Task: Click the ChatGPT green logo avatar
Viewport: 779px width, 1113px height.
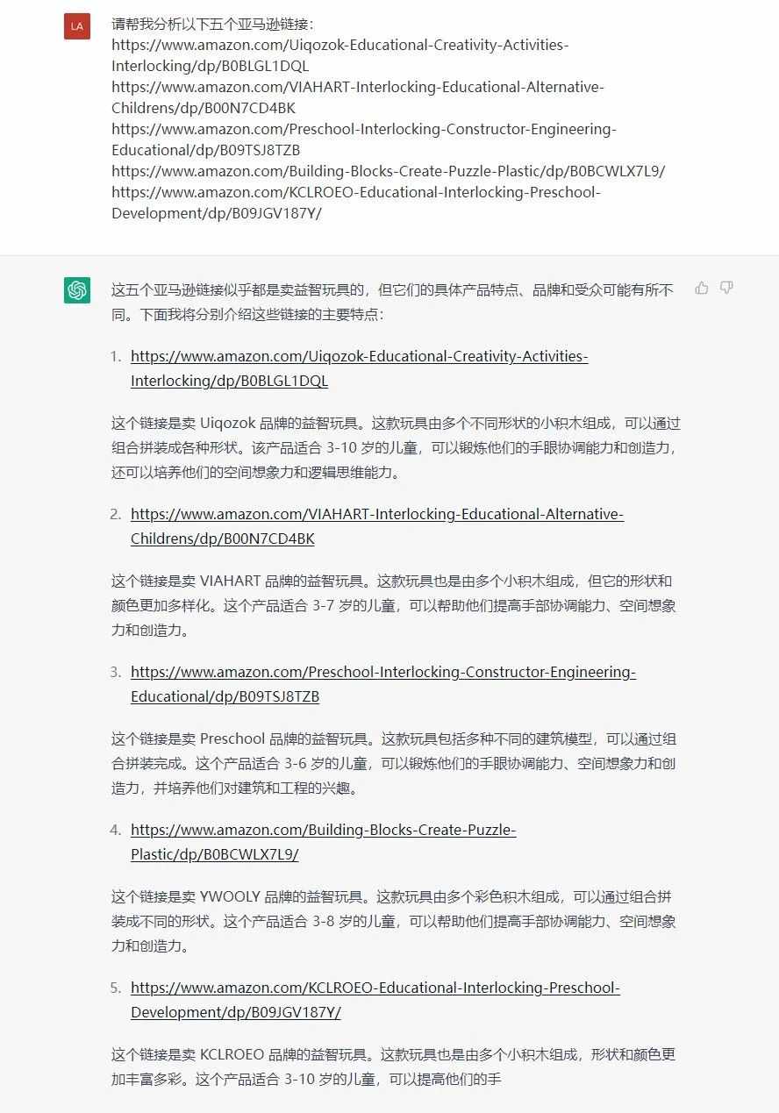Action: (x=77, y=290)
